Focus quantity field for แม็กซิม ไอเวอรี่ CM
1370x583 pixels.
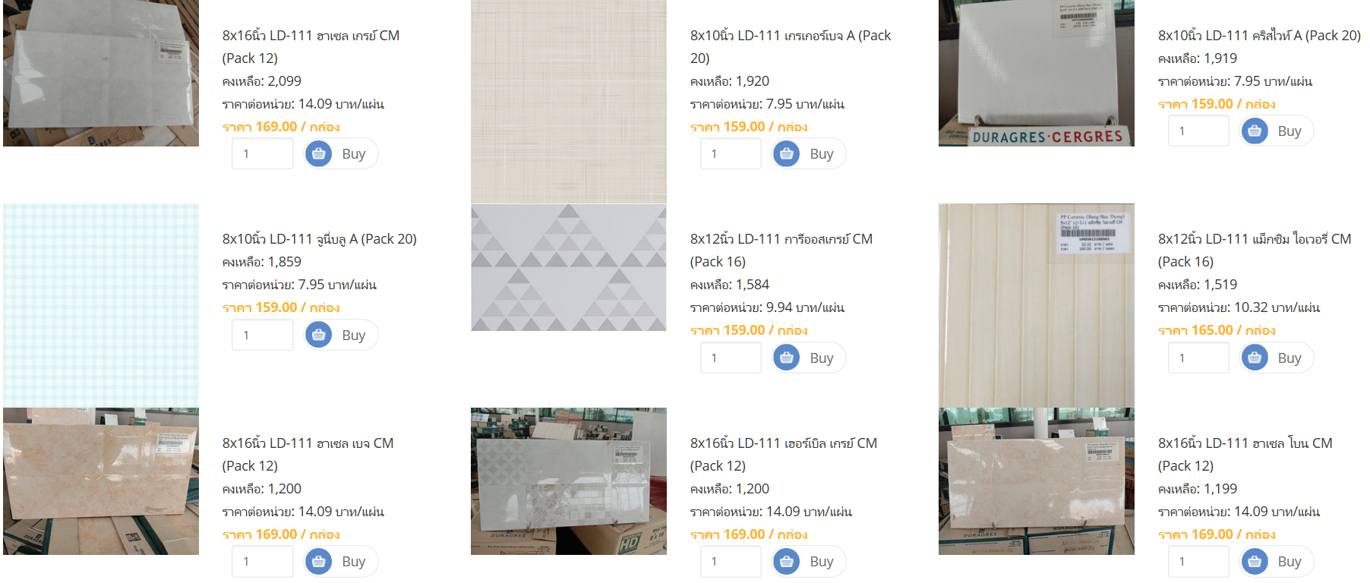click(1198, 358)
